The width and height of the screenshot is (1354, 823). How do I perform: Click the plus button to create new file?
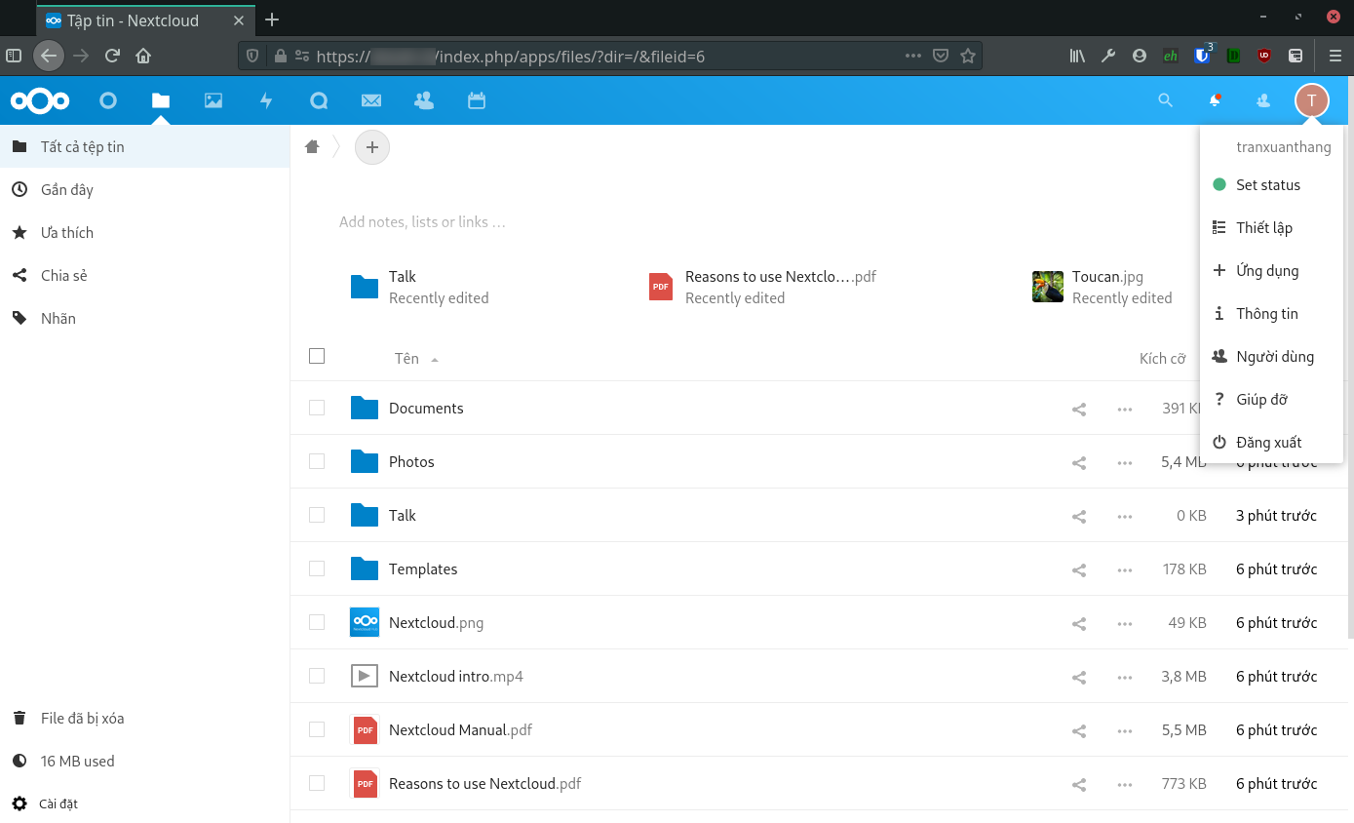tap(371, 146)
